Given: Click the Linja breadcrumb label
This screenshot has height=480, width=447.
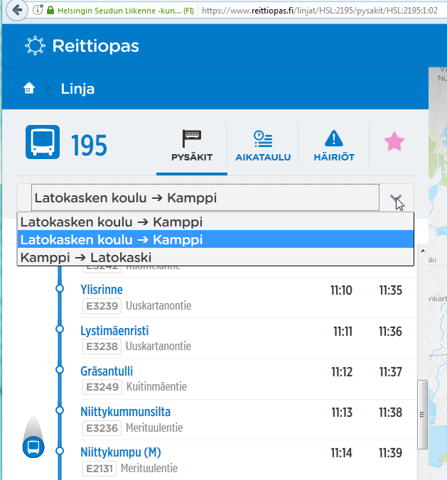Looking at the screenshot, I should pyautogui.click(x=77, y=89).
